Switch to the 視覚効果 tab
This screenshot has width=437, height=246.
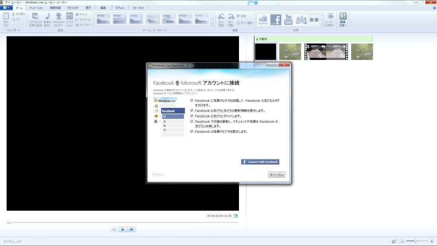(55, 8)
